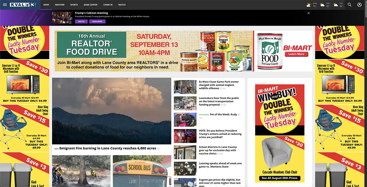Open Lanning speaks ahead of week one
This screenshot has width=367, height=187.
click(220, 165)
